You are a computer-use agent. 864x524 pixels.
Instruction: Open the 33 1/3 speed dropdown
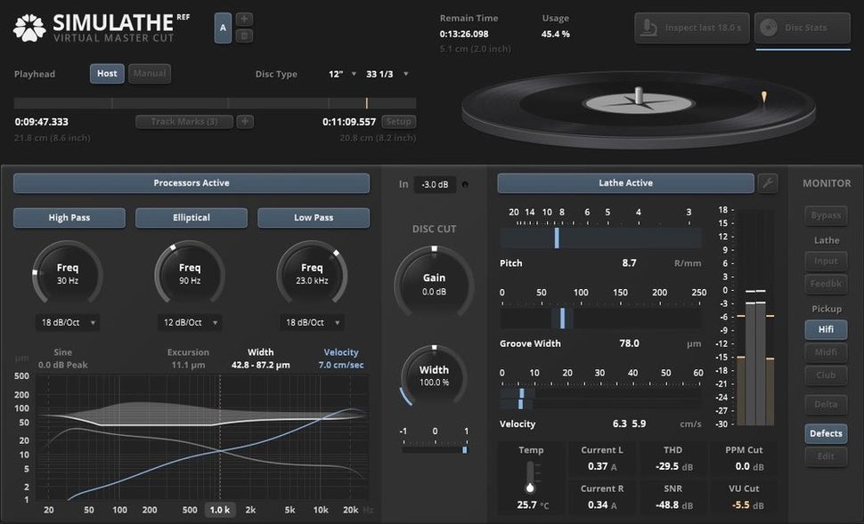tap(385, 74)
